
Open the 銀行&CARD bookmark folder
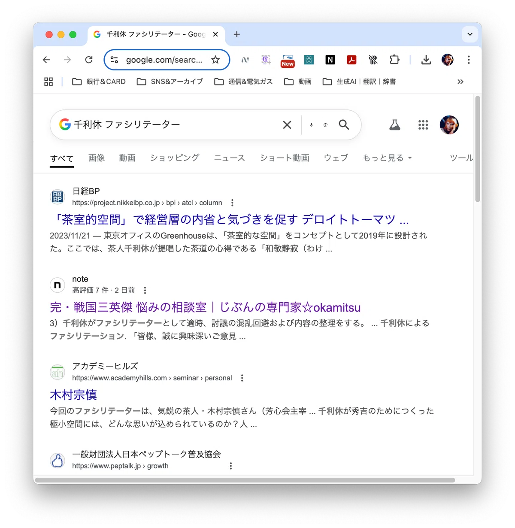[99, 82]
